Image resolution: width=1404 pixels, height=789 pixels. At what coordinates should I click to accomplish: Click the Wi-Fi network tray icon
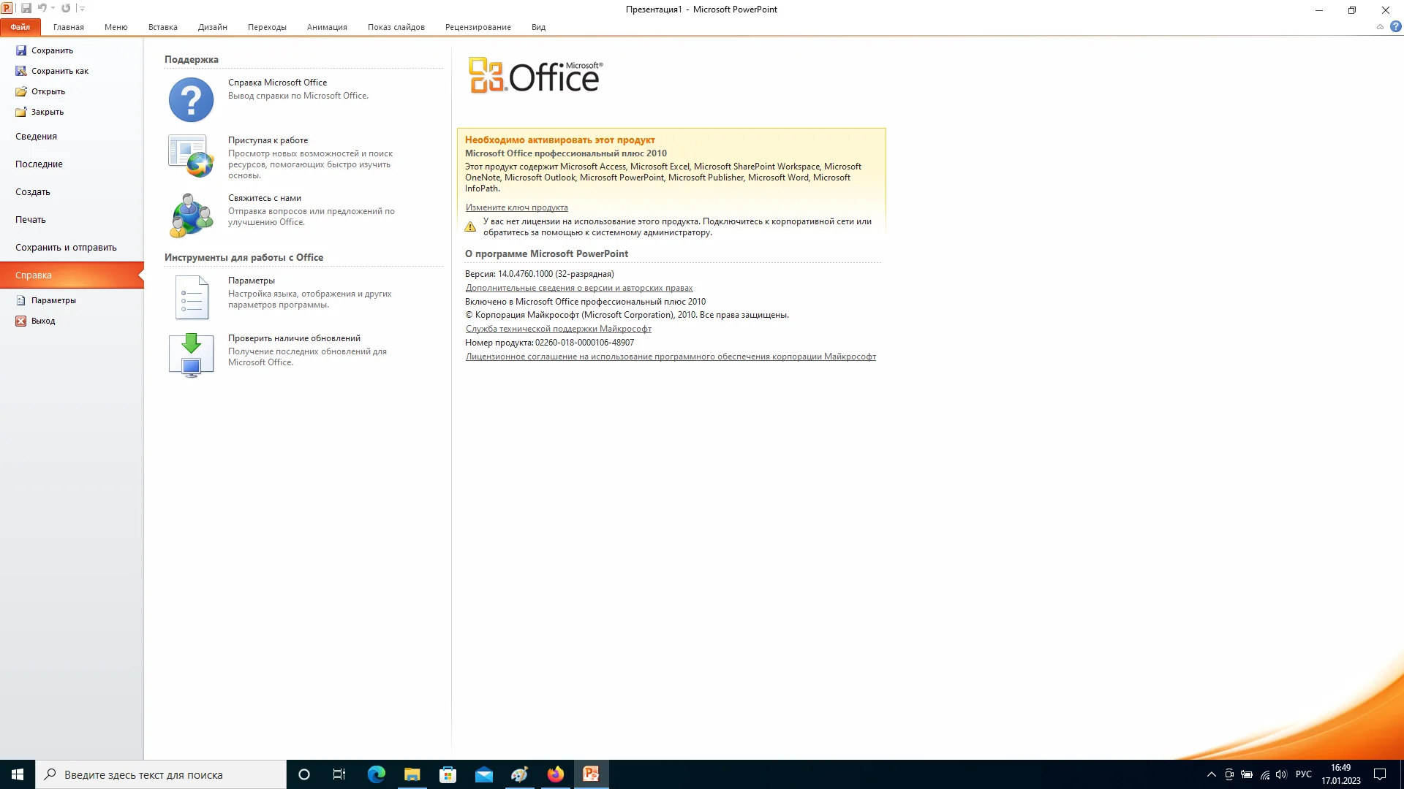[x=1264, y=774]
